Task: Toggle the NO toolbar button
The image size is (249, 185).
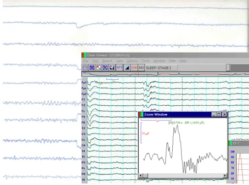Action: pyautogui.click(x=141, y=67)
